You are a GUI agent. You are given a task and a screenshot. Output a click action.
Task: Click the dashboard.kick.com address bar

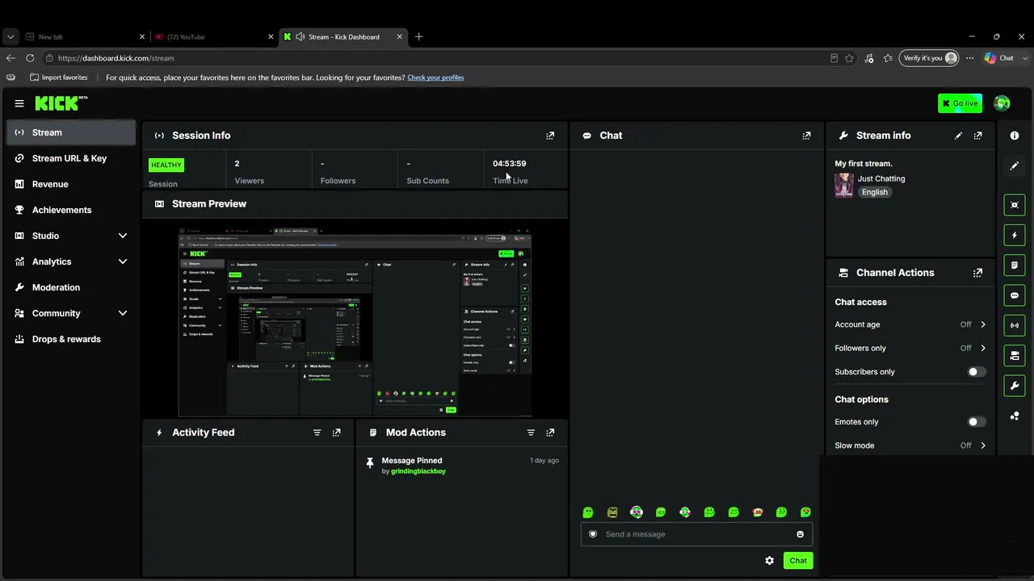[436, 58]
